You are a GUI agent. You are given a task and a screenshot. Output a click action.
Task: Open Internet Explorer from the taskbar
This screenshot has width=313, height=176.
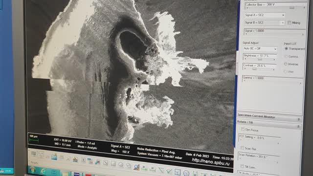click(x=43, y=171)
